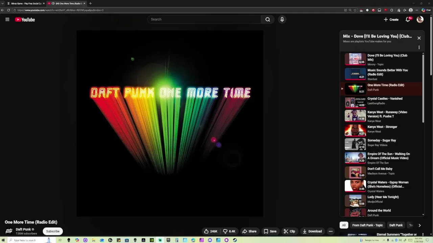Select Kanye West - Runaway video

(381, 116)
